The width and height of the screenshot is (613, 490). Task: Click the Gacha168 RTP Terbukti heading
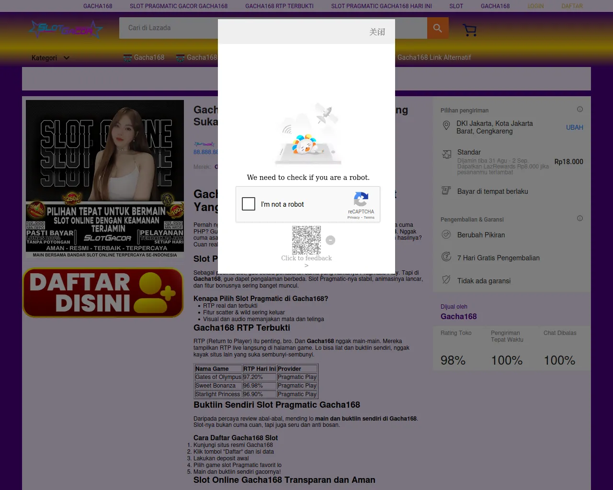(242, 328)
